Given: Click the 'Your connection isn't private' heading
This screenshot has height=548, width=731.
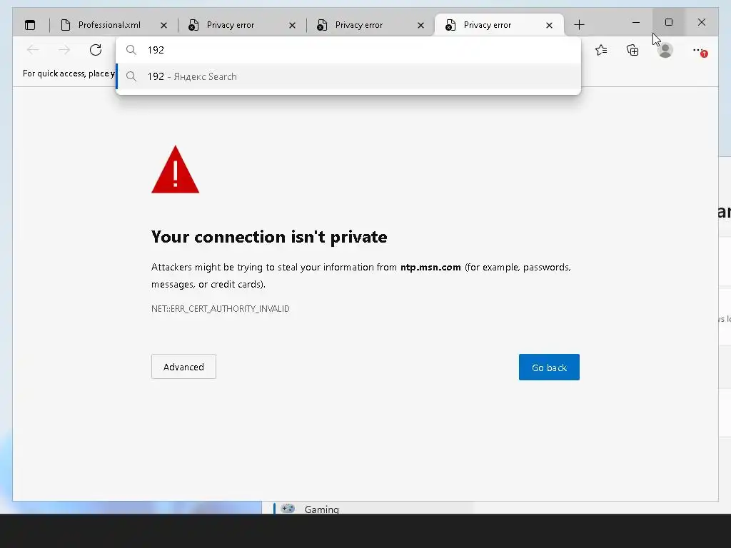Looking at the screenshot, I should tap(269, 237).
